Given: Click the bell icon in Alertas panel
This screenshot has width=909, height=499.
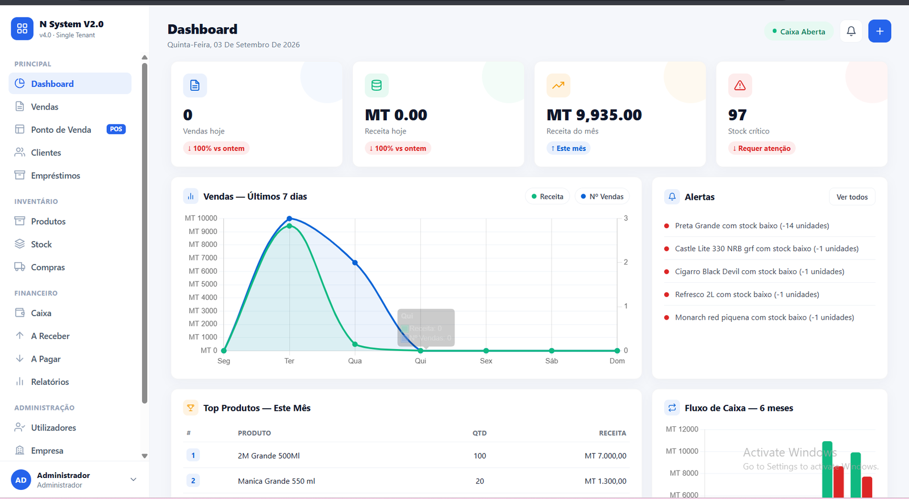Looking at the screenshot, I should pos(672,196).
